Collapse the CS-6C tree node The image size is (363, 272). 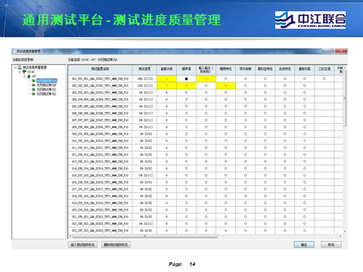pos(20,72)
